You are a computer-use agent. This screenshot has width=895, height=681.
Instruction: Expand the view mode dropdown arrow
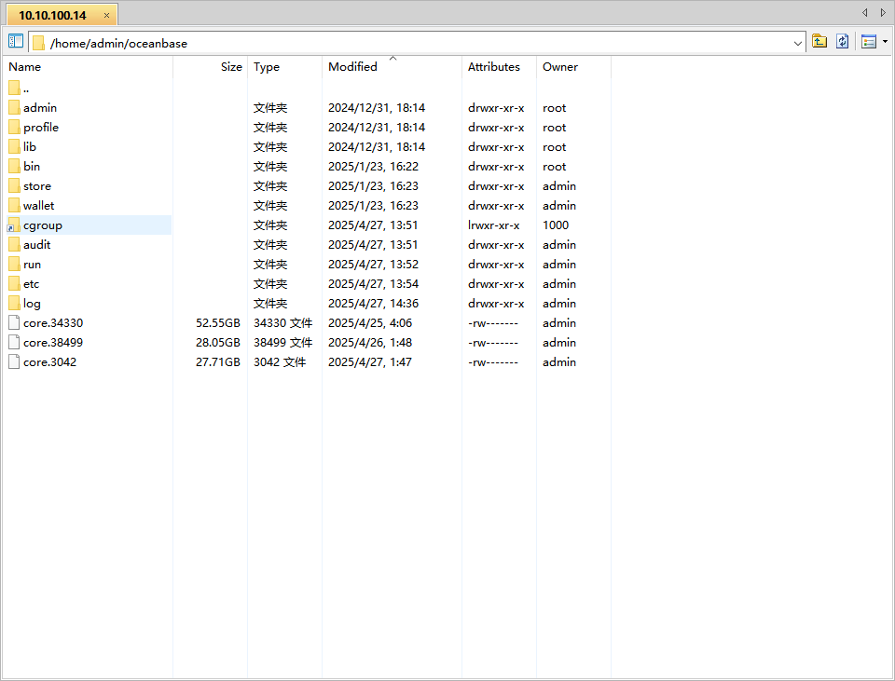point(885,41)
